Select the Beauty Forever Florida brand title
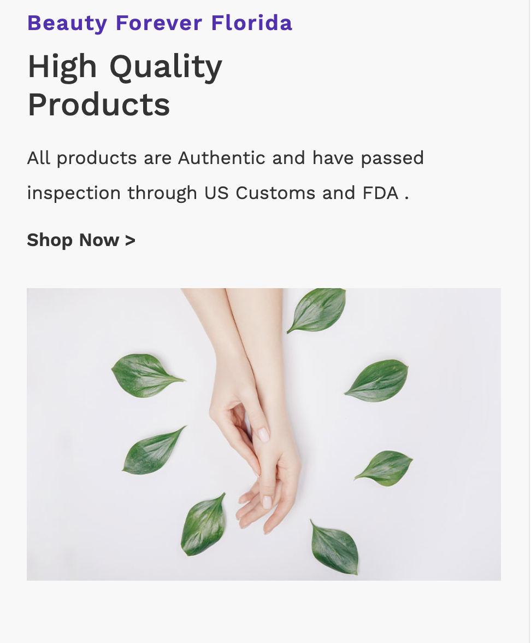This screenshot has width=531, height=643. pos(160,22)
